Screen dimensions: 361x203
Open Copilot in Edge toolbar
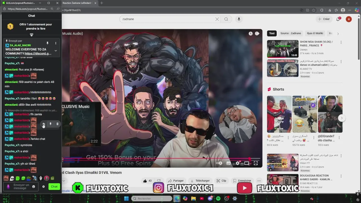click(357, 10)
